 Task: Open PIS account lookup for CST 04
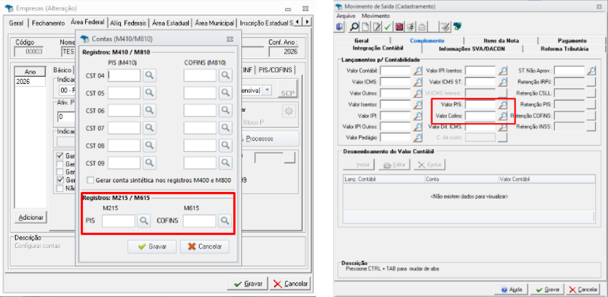[x=149, y=75]
